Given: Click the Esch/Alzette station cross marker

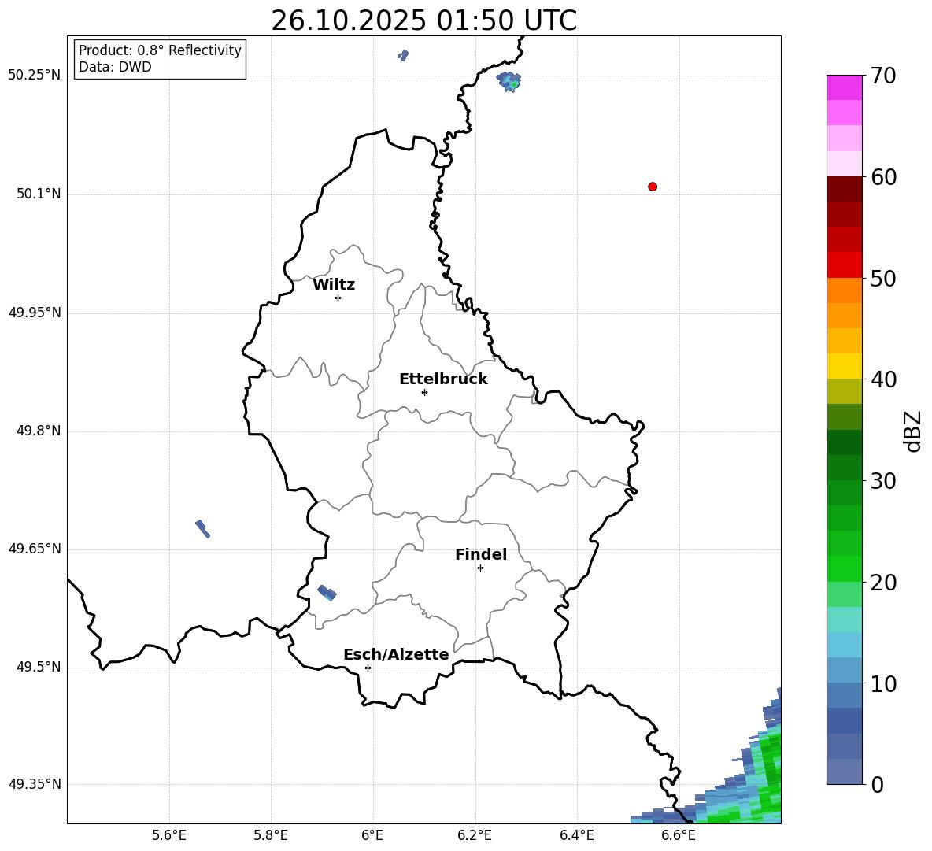Looking at the screenshot, I should coord(368,668).
